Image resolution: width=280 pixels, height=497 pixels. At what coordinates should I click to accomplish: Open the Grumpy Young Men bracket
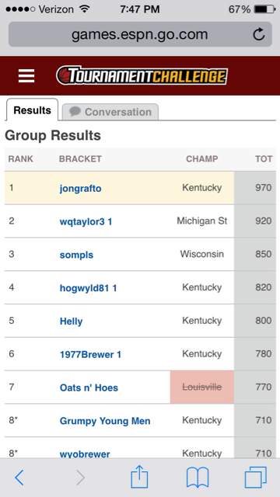(105, 421)
